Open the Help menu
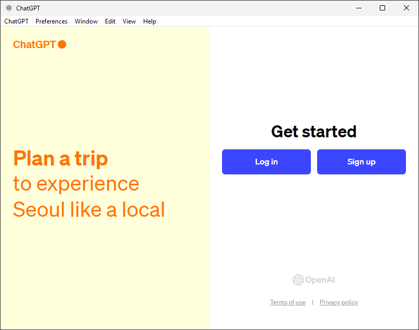The width and height of the screenshot is (419, 330). [x=149, y=21]
